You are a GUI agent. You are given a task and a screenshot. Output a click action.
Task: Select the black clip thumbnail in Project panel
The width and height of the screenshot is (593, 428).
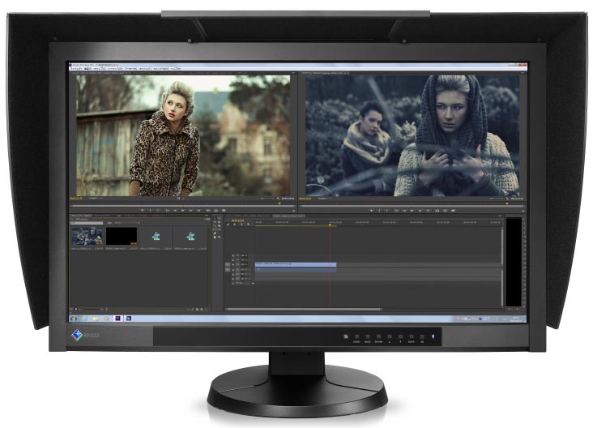click(121, 236)
